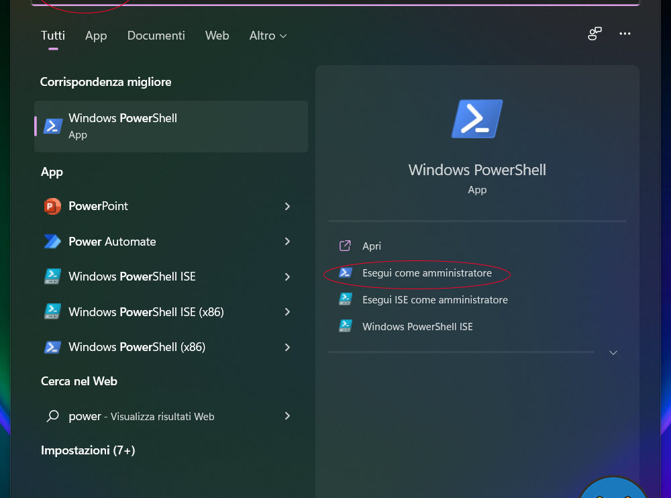Open the Windows PowerShell best match result
Viewport: 671px width, 498px height.
(x=170, y=126)
